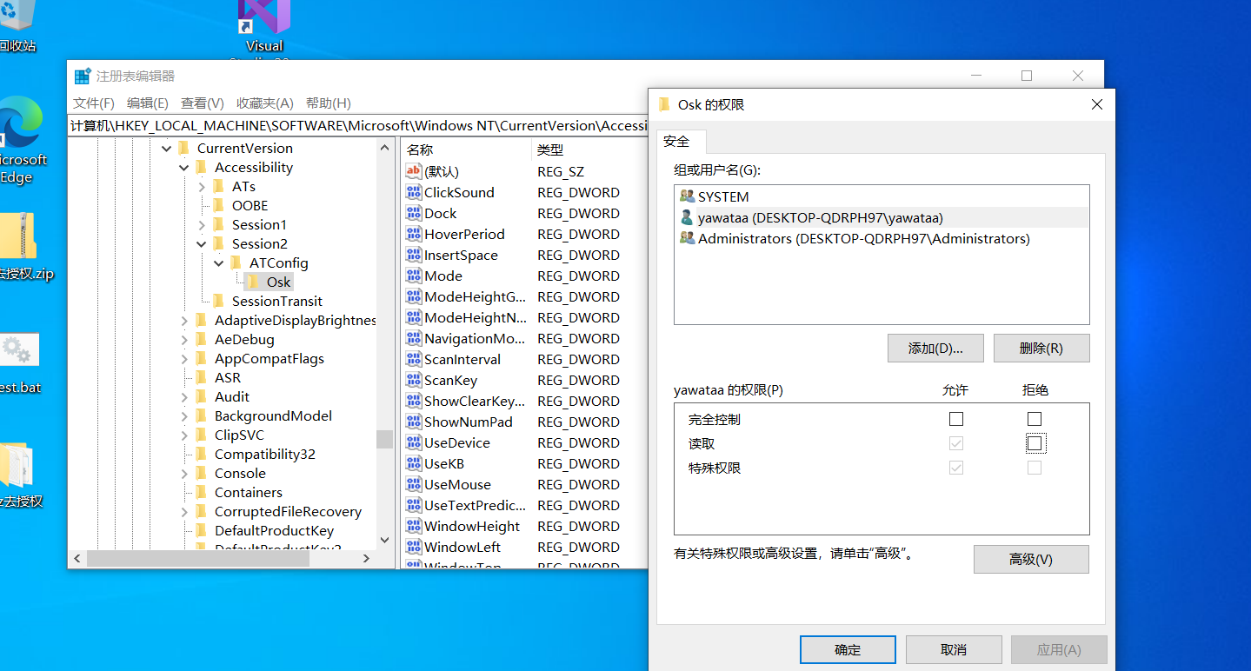Click the registry path address bar
The width and height of the screenshot is (1251, 671).
click(x=358, y=125)
